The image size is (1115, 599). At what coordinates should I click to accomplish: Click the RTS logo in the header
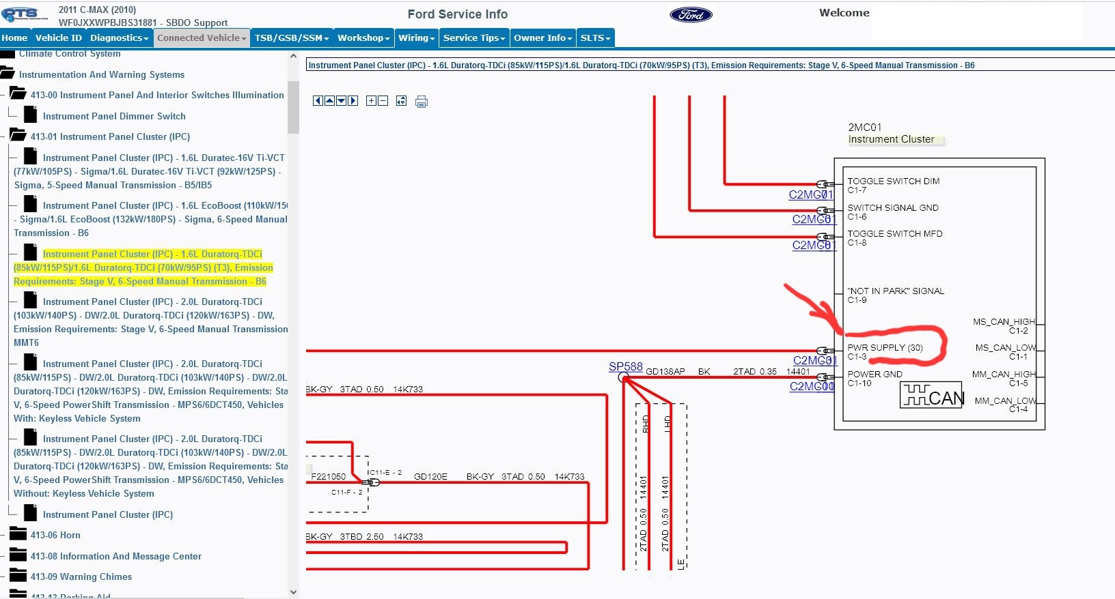tap(25, 14)
